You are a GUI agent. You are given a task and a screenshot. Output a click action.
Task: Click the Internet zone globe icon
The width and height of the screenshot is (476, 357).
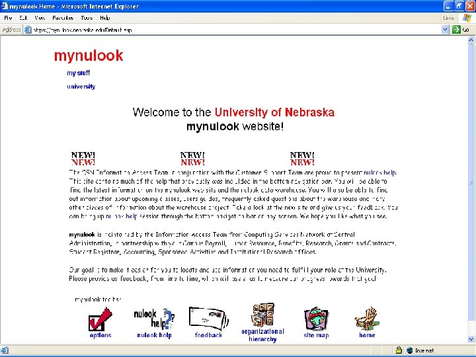(x=410, y=350)
